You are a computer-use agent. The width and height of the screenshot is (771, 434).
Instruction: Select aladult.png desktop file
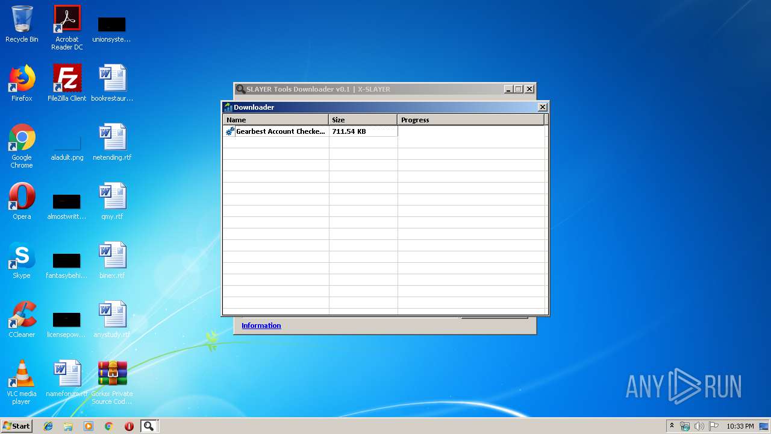pos(67,148)
